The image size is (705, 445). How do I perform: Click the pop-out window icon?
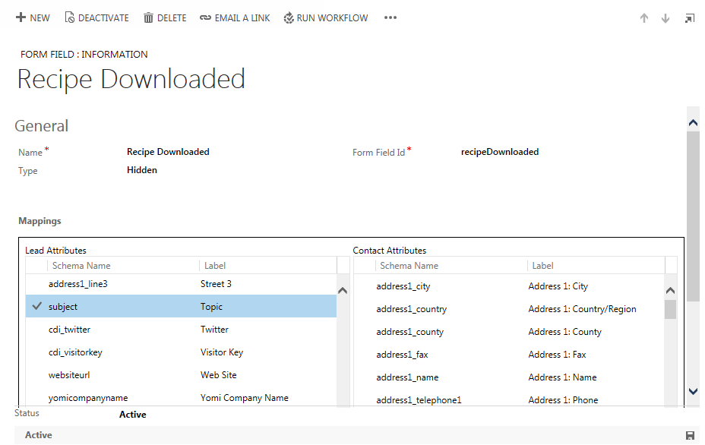689,18
